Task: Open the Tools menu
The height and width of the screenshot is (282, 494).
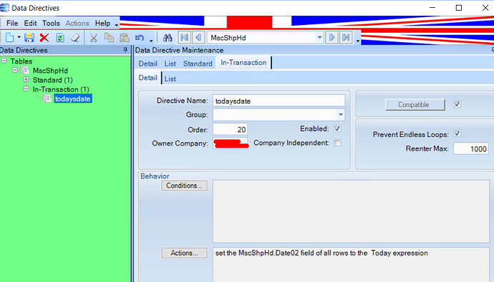Action: tap(51, 24)
